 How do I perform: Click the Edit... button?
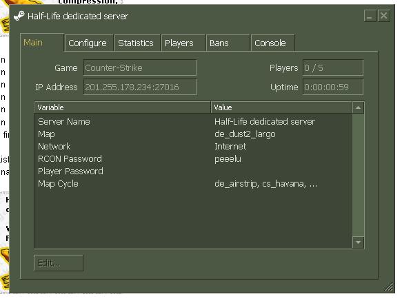pos(59,263)
